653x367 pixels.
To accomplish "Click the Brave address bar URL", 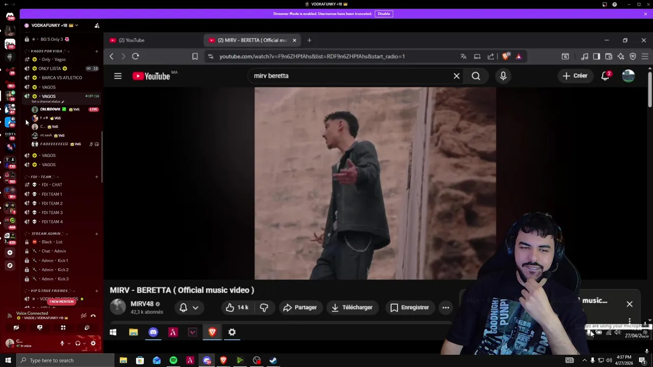I will coord(312,56).
